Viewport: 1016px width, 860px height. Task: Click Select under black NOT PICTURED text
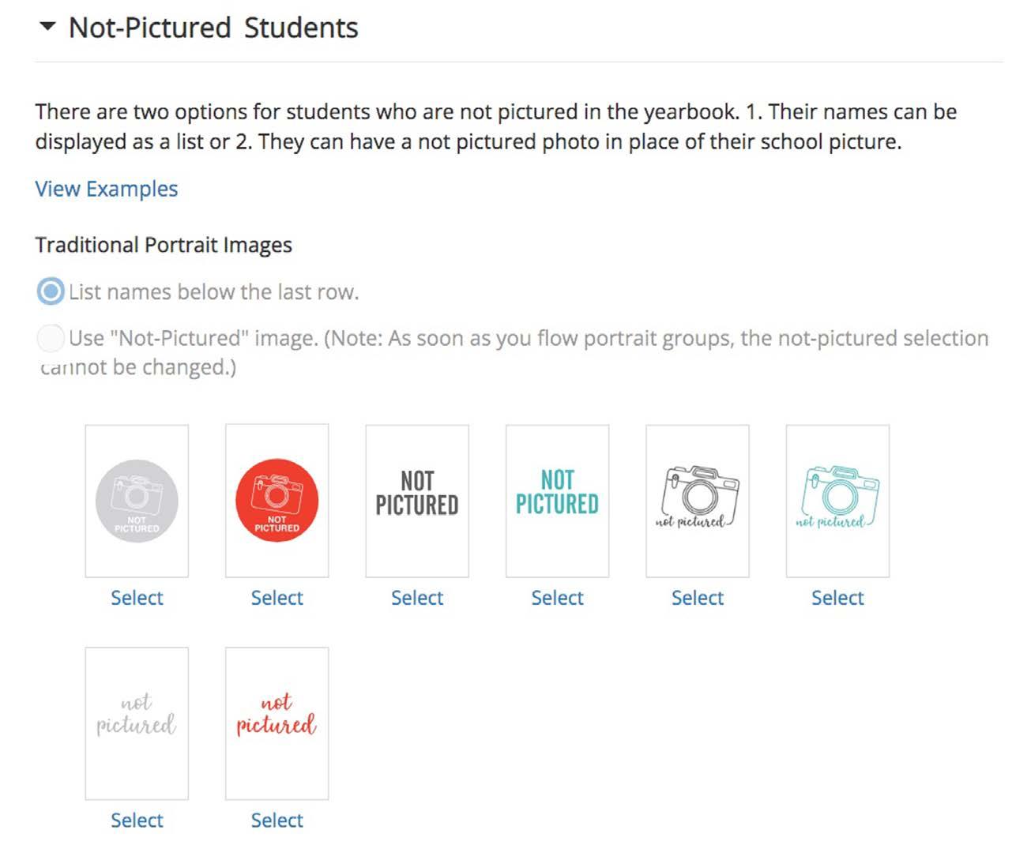pos(417,598)
